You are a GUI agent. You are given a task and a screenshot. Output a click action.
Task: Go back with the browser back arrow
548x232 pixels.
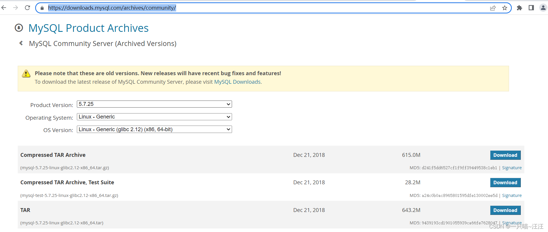click(4, 8)
